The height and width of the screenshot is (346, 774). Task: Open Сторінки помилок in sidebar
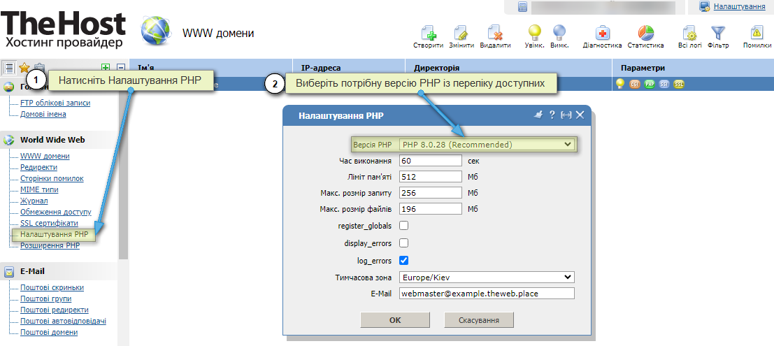coord(52,178)
